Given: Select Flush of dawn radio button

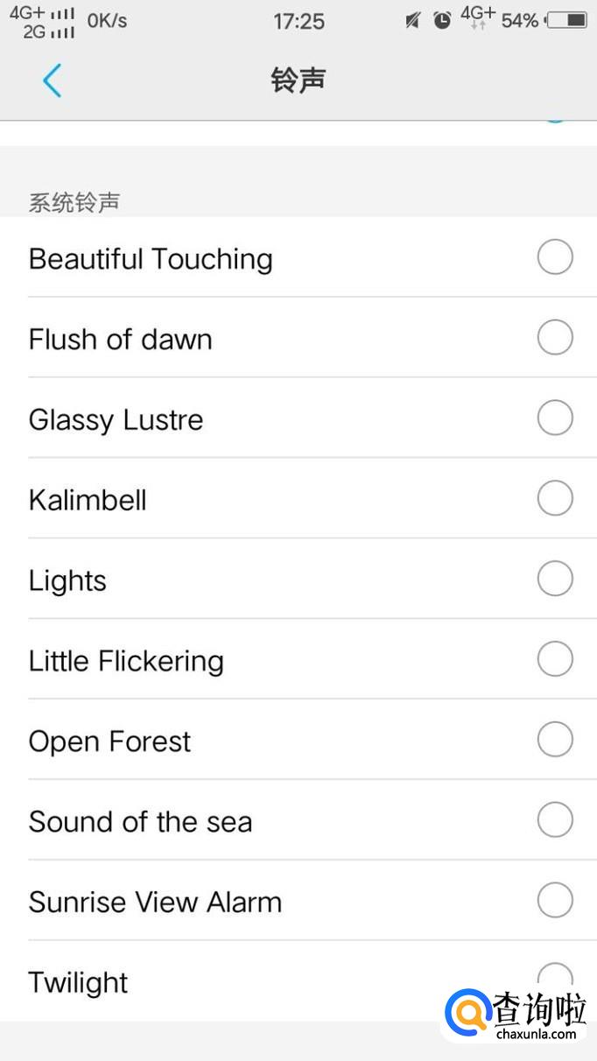Looking at the screenshot, I should pos(555,338).
